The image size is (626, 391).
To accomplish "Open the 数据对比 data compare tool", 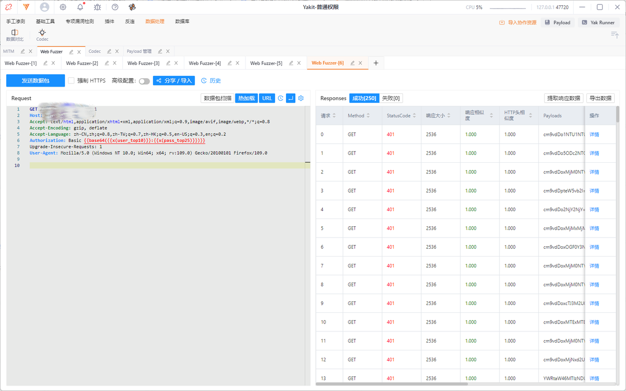I will point(15,35).
